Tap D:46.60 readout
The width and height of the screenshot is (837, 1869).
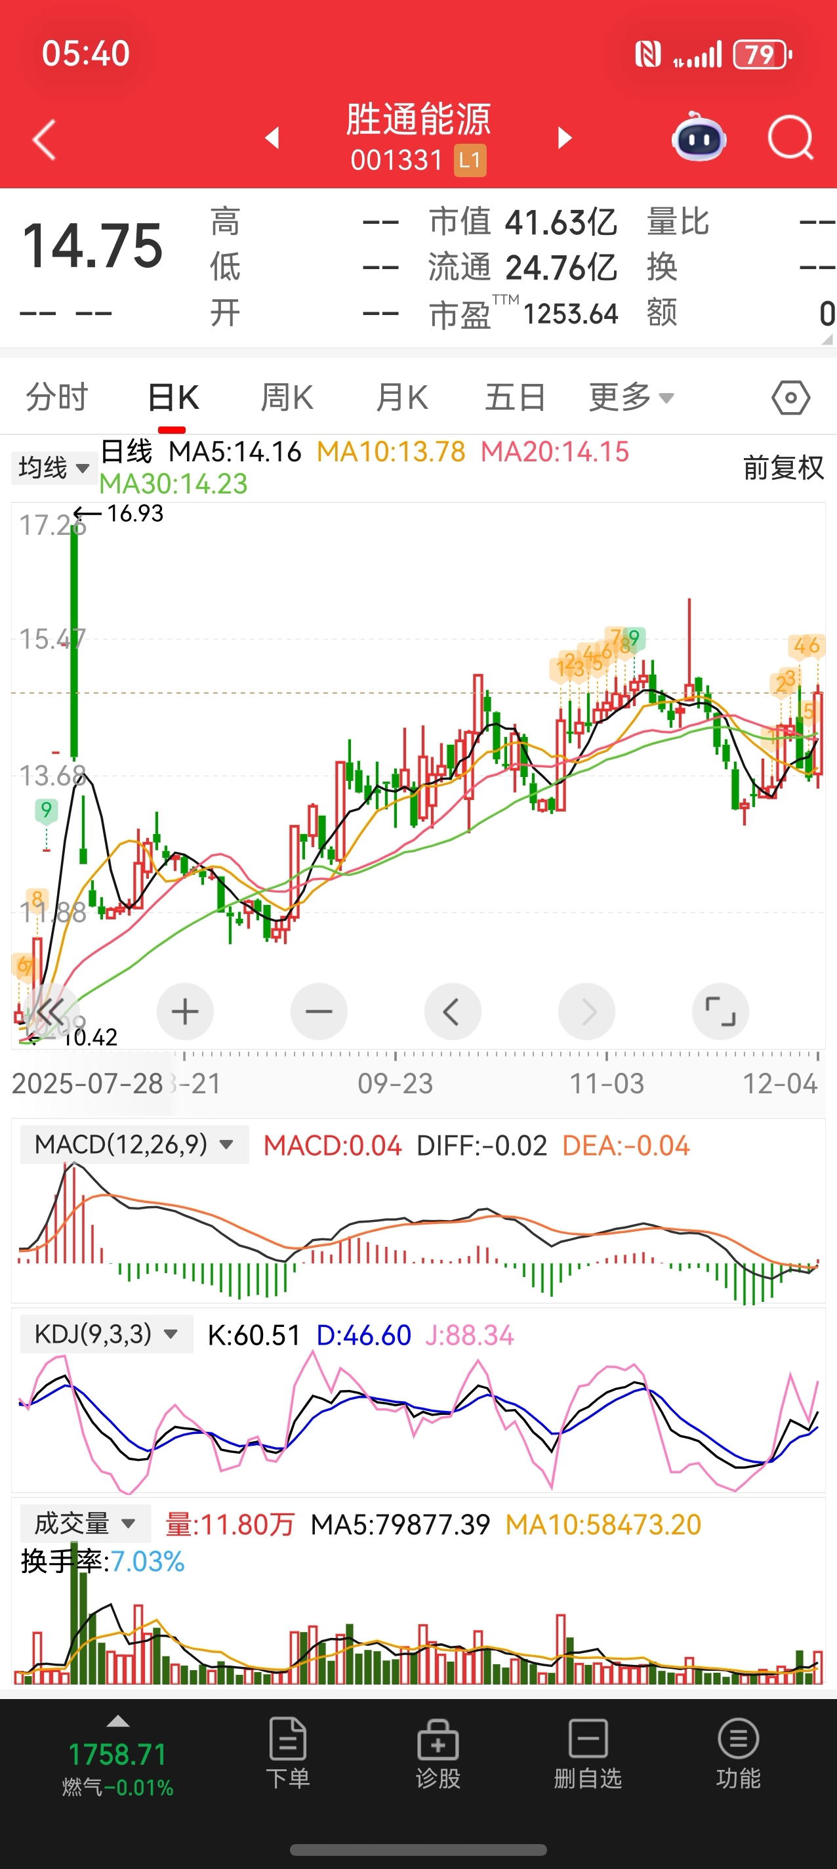(x=364, y=1335)
